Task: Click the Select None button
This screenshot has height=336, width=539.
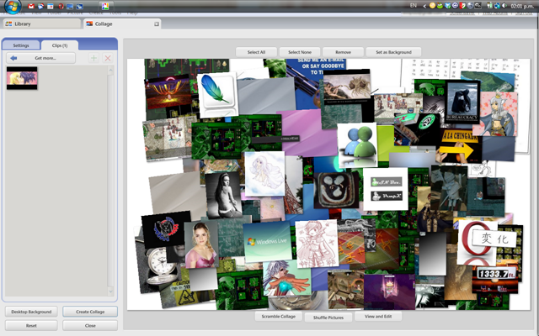Action: click(300, 52)
